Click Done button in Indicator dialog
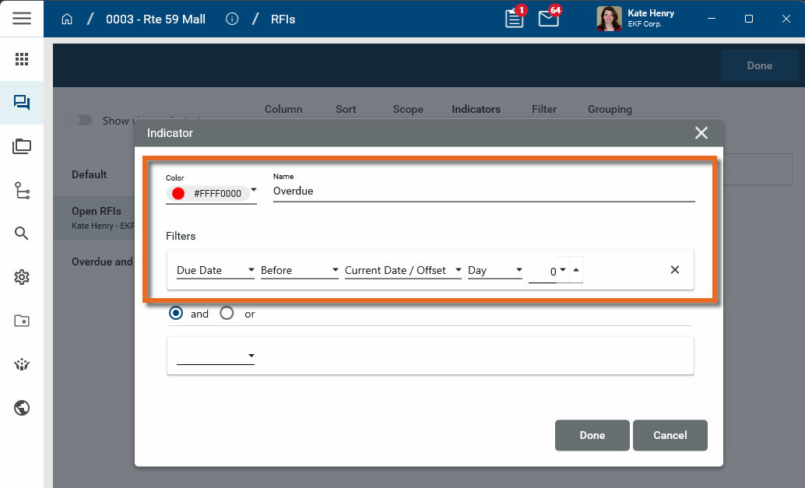Image resolution: width=805 pixels, height=488 pixels. point(592,435)
